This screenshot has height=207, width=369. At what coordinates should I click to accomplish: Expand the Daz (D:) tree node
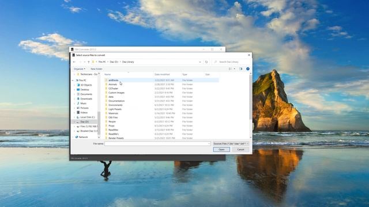tap(74, 122)
